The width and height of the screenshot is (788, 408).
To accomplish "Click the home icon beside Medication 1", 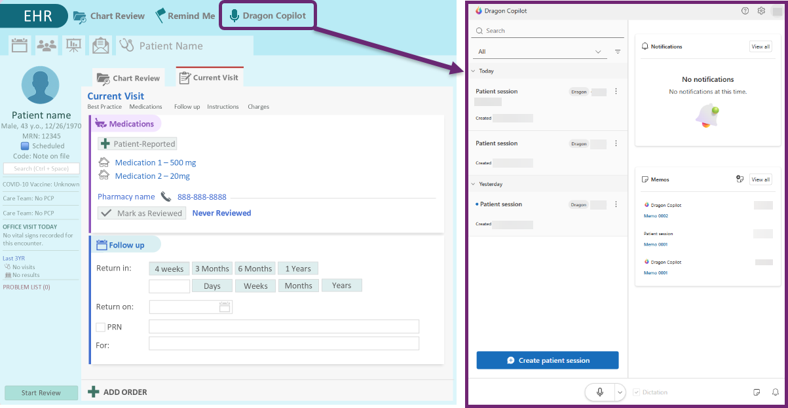I will (x=103, y=162).
